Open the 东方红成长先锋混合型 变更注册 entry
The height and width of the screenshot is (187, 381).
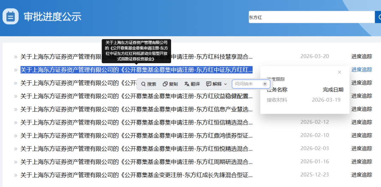tap(136, 175)
